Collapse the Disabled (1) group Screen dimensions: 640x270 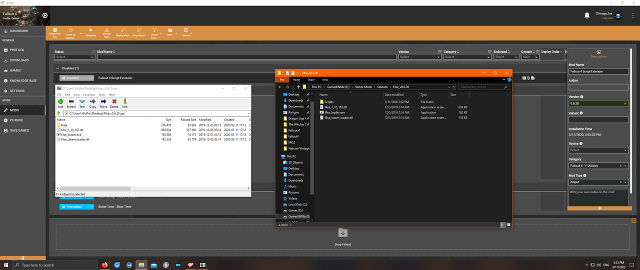[x=57, y=68]
